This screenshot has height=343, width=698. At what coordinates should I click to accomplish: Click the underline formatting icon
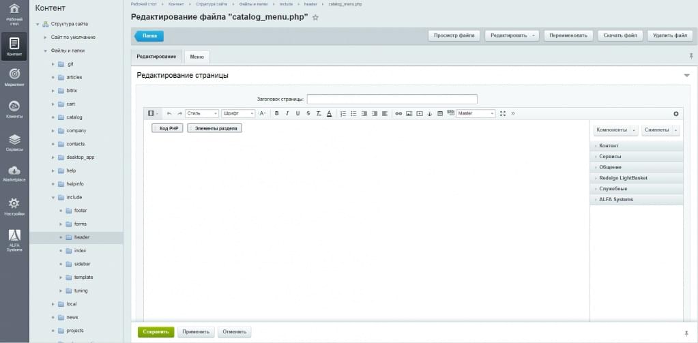(297, 113)
